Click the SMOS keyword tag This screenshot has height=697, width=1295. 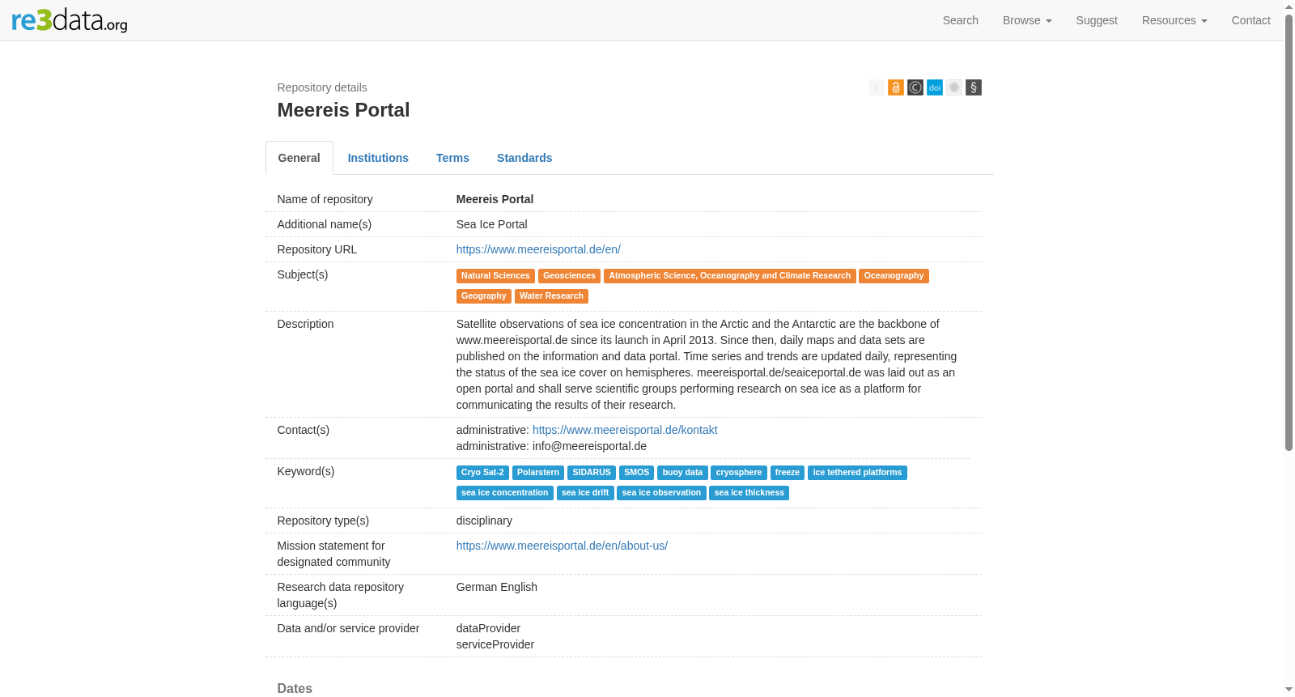[637, 473]
